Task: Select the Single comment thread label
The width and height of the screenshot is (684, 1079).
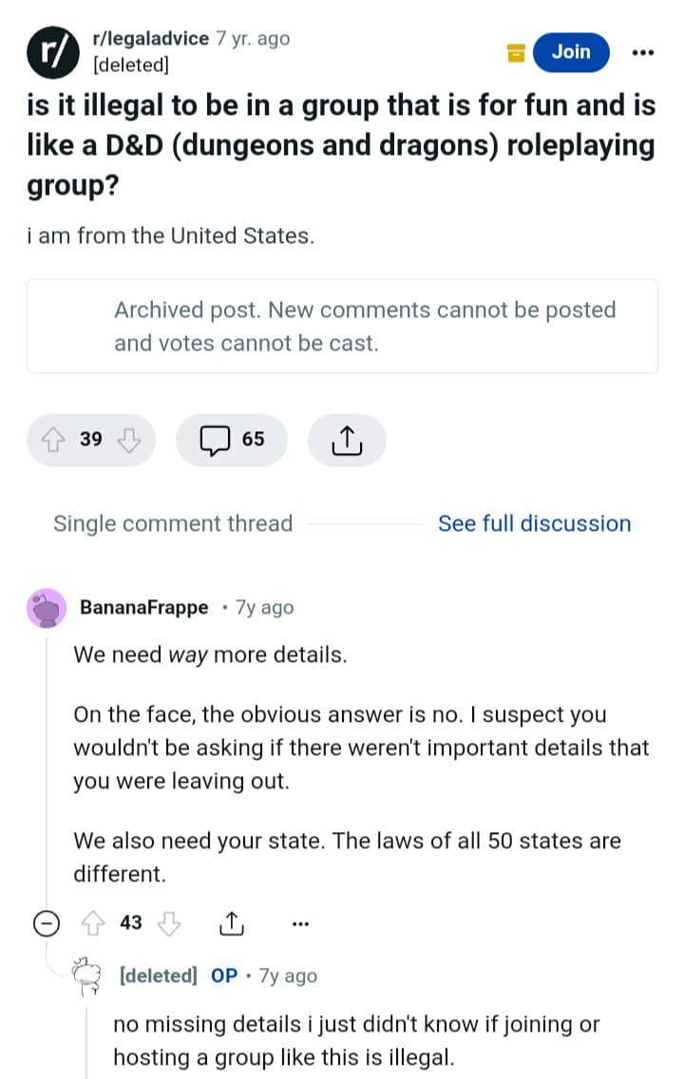Action: [173, 523]
